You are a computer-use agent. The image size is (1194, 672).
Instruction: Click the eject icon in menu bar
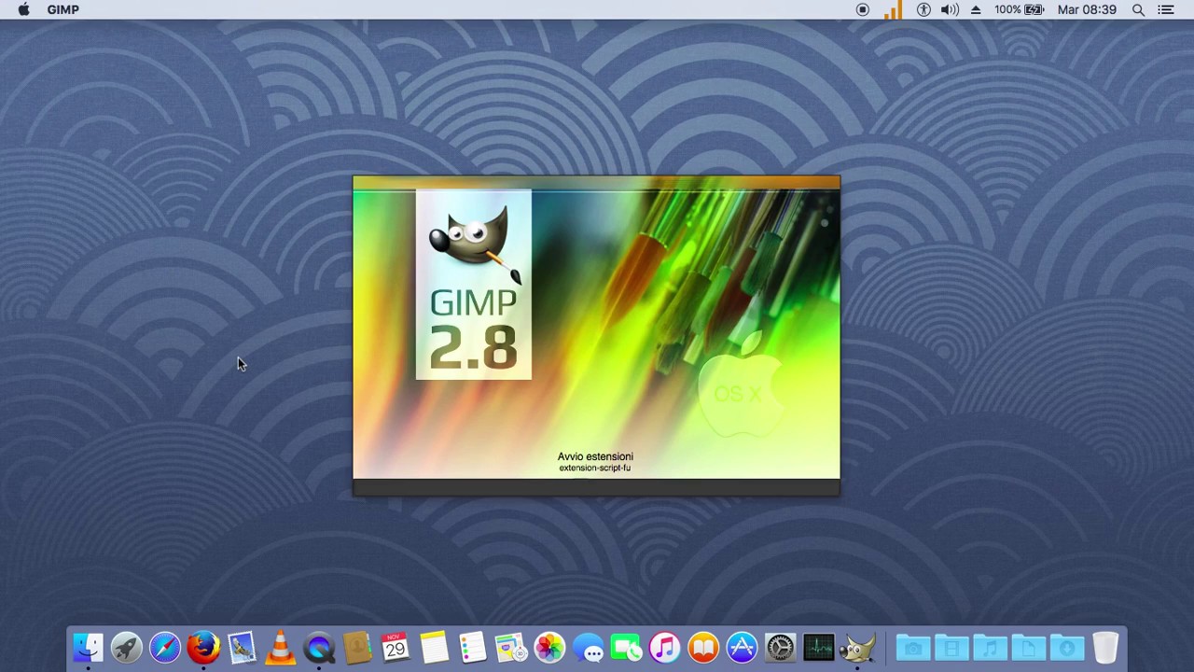coord(976,9)
